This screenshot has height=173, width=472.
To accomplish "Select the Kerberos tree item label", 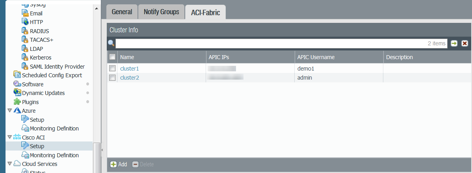I will coord(41,58).
